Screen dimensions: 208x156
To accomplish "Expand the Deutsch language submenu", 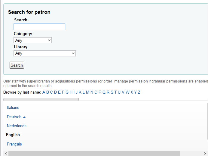I will pos(14,117).
